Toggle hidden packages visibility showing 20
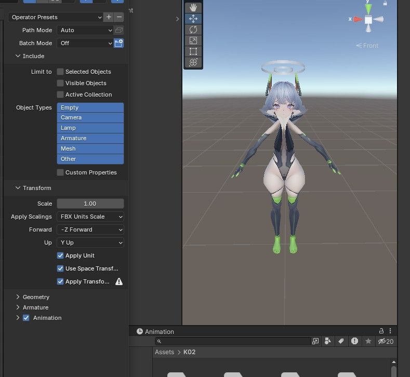 click(x=386, y=341)
